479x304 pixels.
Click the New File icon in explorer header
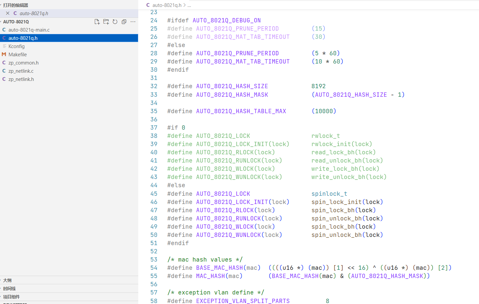[x=97, y=22]
